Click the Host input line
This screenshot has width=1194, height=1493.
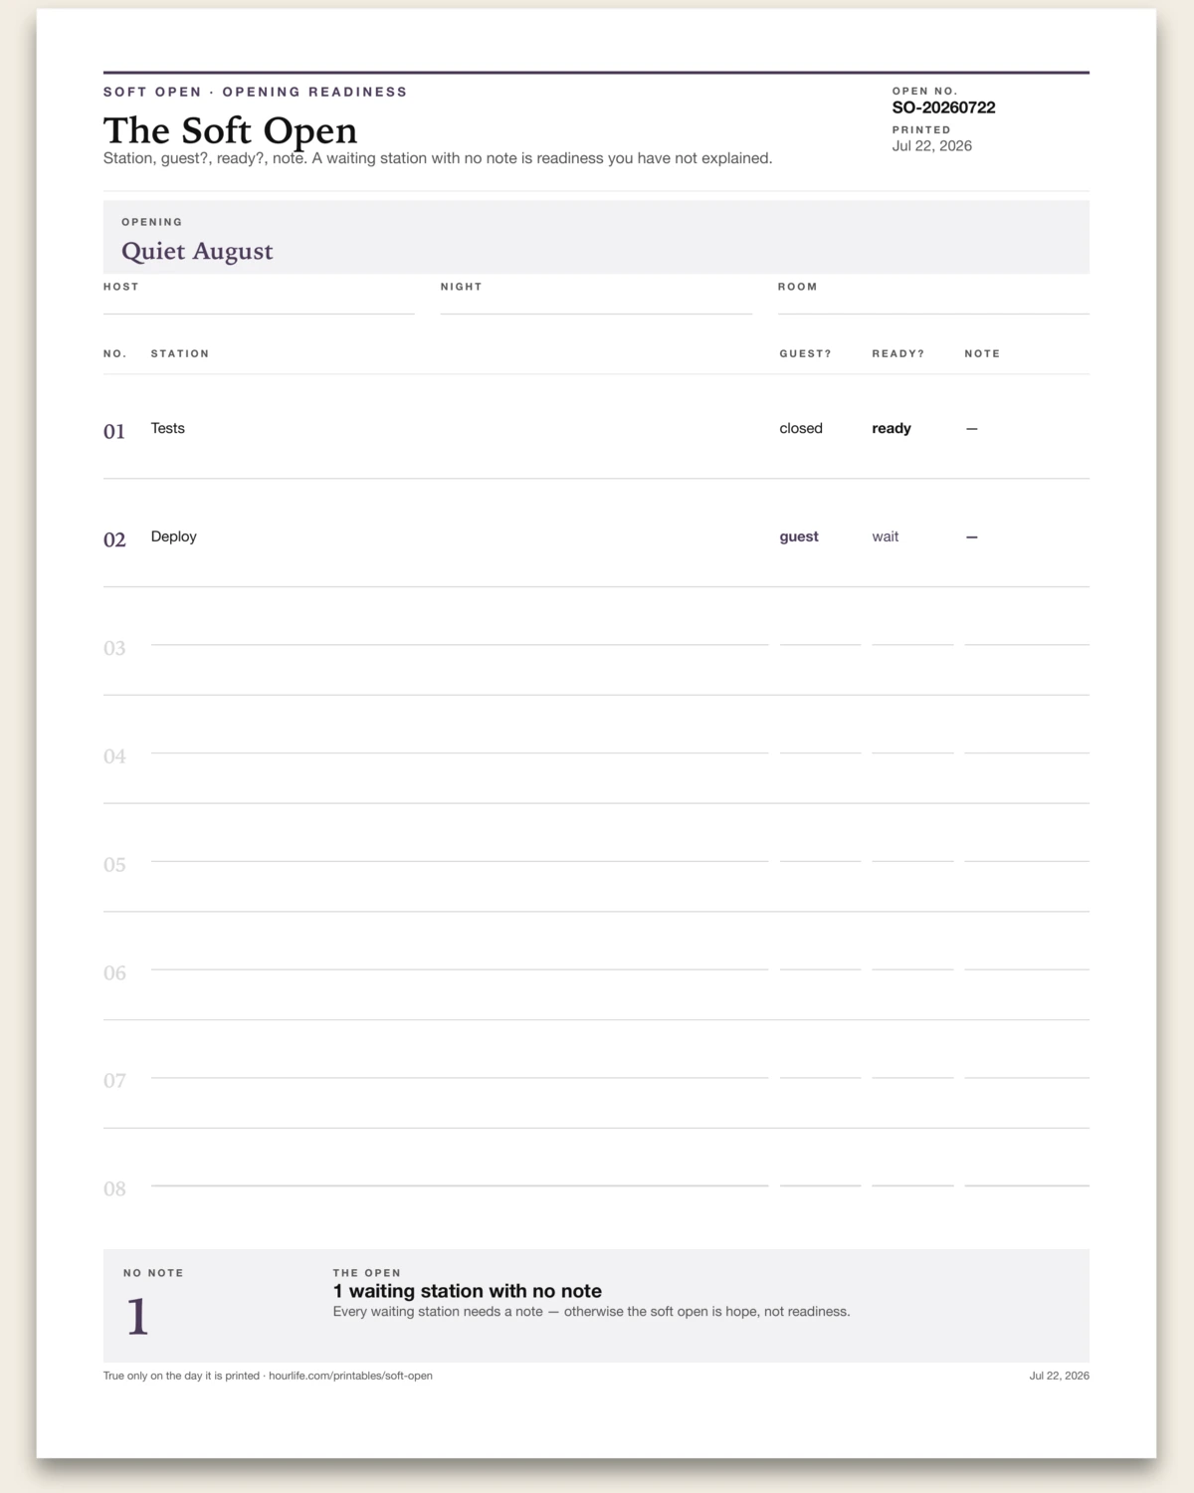[259, 305]
